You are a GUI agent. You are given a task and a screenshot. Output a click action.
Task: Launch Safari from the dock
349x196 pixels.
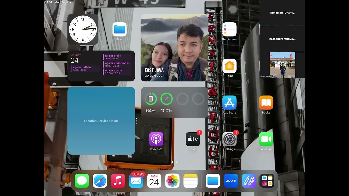[x=100, y=181]
